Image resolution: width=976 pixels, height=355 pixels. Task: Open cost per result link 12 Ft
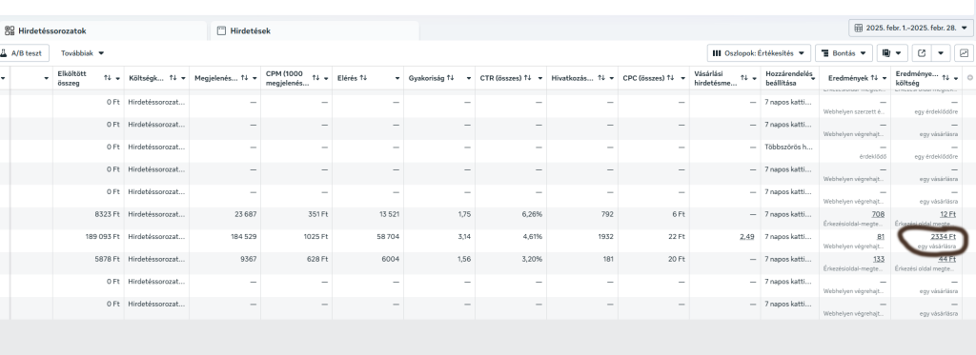click(x=948, y=214)
